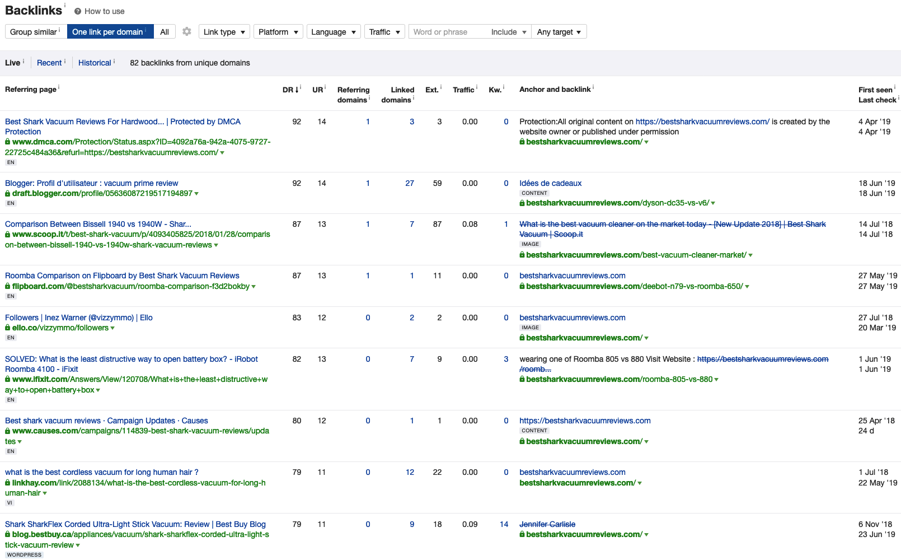Screen dimensions: 901x560
Task: Open the backlinks settings gear icon
Action: coord(187,32)
